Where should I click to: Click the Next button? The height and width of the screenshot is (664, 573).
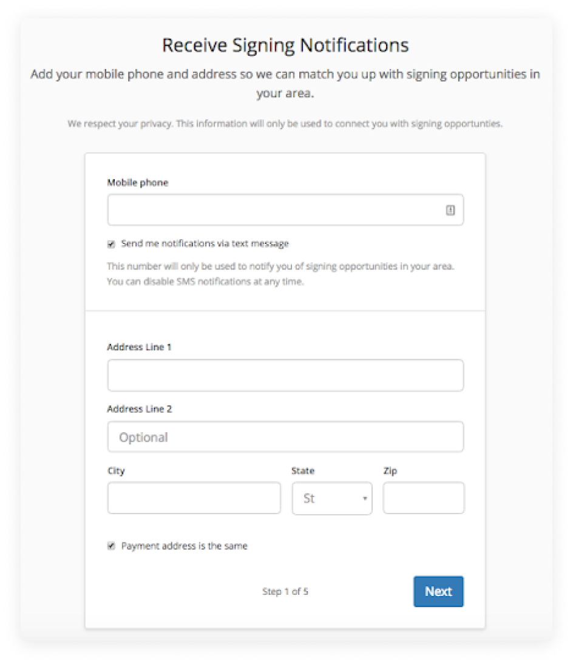(438, 591)
